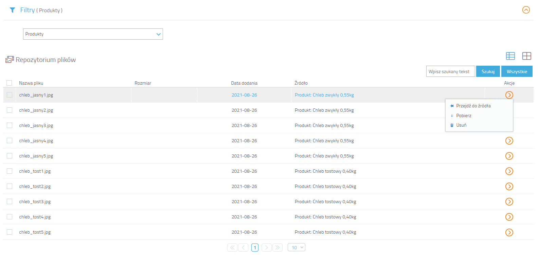This screenshot has width=538, height=256.
Task: Go to previous page pagination arrow
Action: pos(243,248)
